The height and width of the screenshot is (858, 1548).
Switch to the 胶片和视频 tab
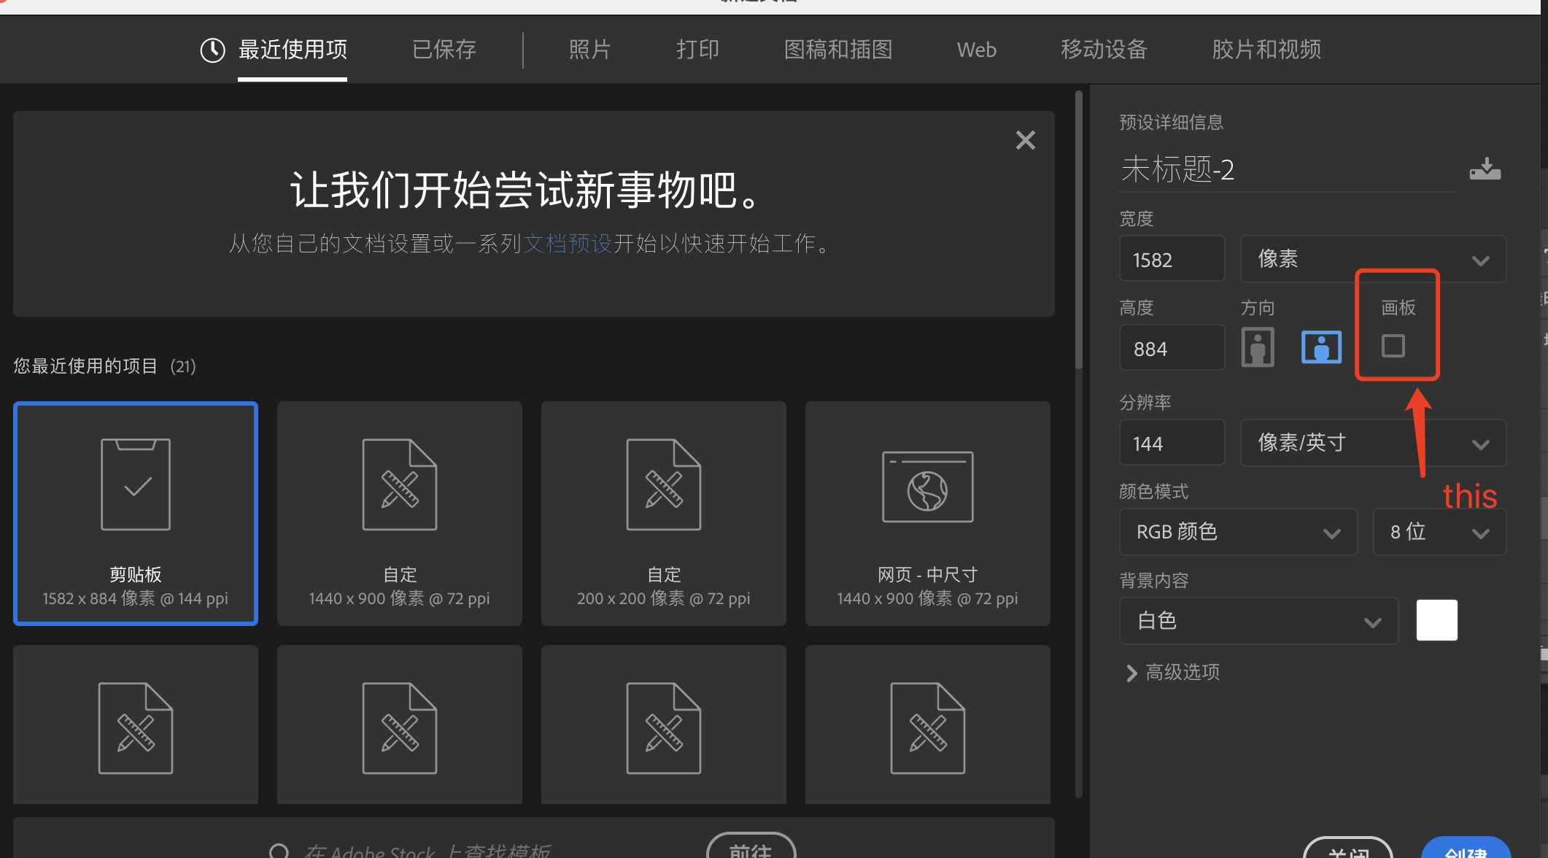pyautogui.click(x=1266, y=50)
